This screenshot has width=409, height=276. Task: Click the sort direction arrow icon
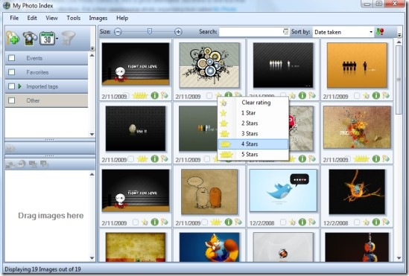[380, 32]
